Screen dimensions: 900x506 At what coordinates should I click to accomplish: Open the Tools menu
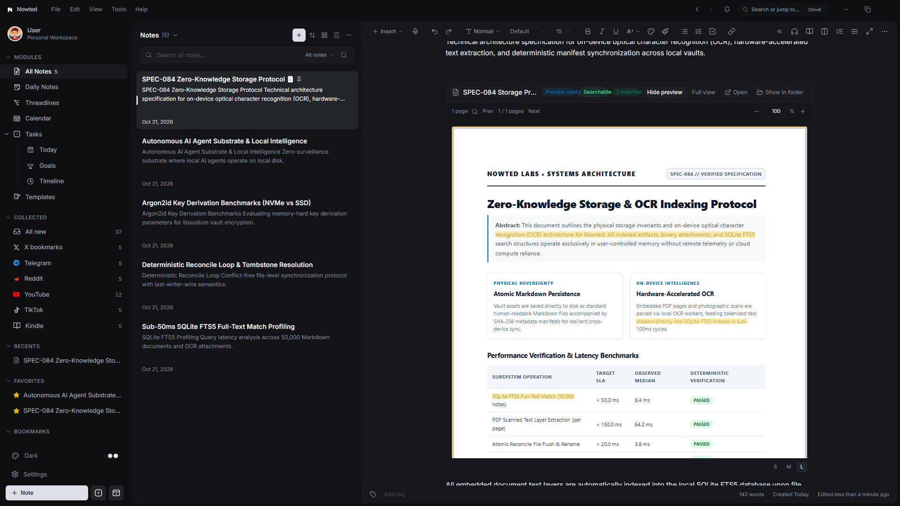click(x=119, y=9)
